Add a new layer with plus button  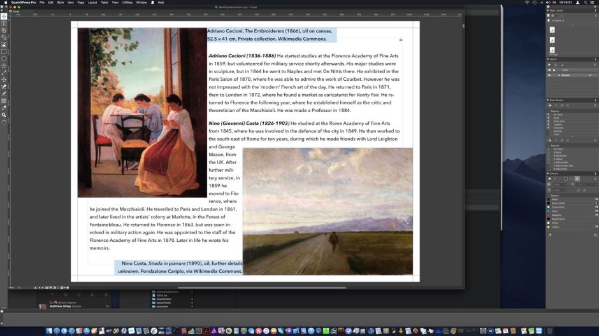point(549,64)
